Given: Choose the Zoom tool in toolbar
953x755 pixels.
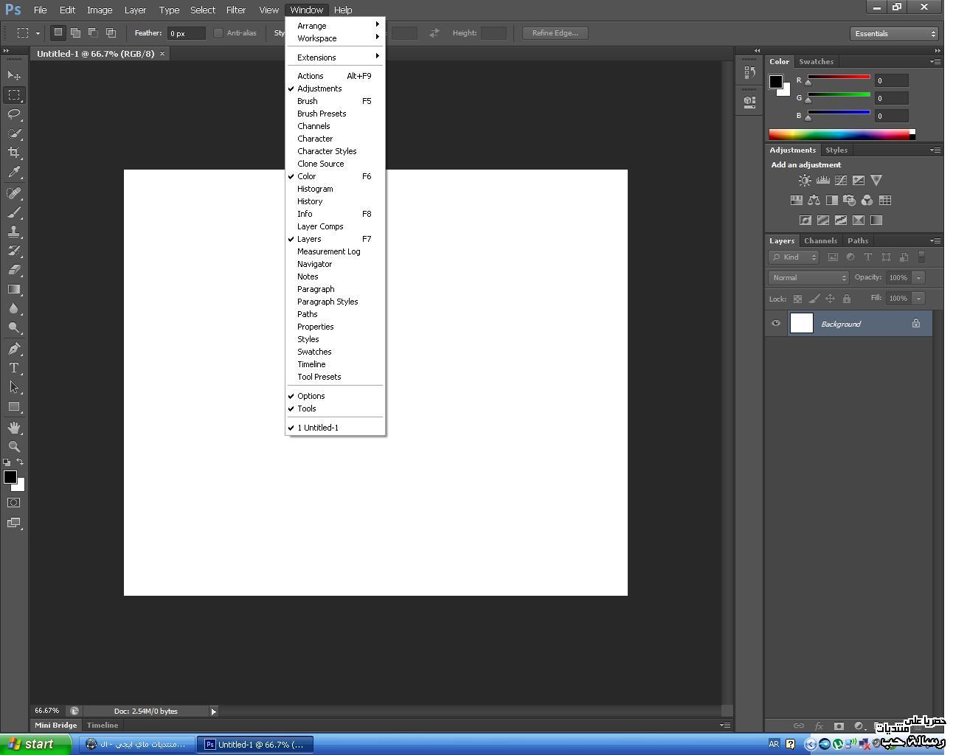Looking at the screenshot, I should tap(14, 447).
